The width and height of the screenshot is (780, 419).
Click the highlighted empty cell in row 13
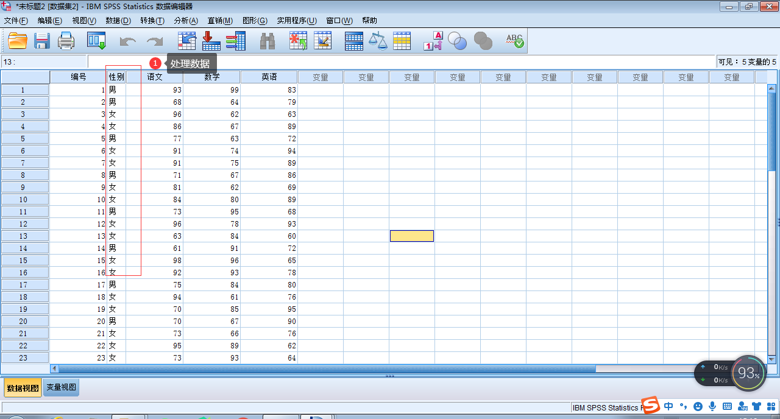click(x=412, y=236)
